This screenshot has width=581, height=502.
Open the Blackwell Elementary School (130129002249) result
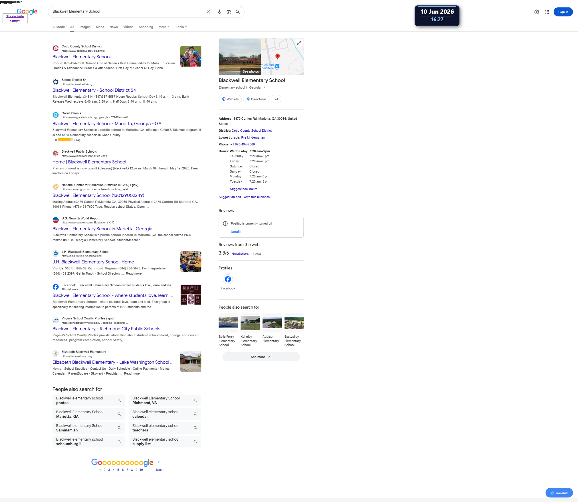click(x=98, y=195)
